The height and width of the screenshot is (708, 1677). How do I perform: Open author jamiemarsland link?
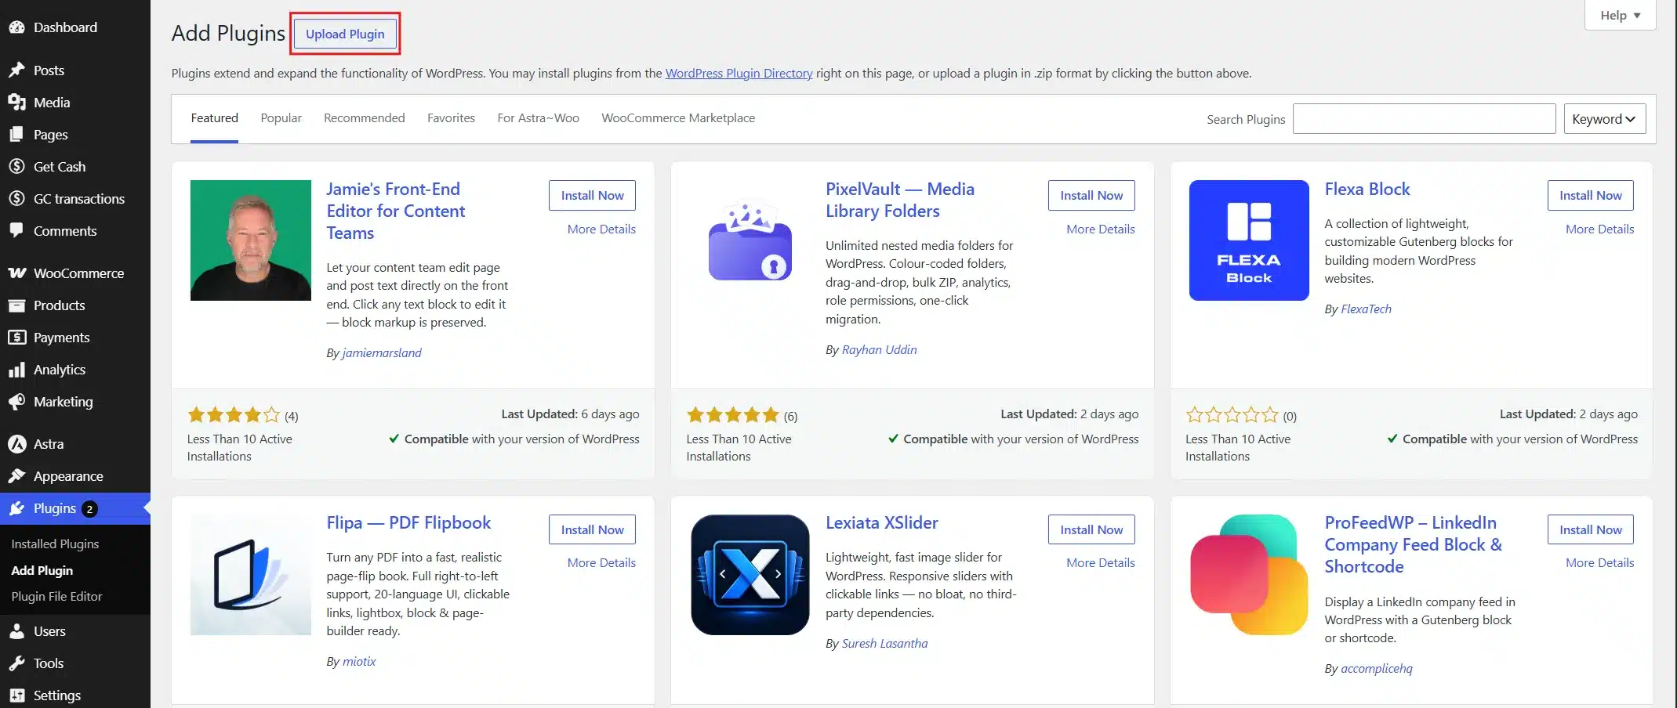(x=382, y=353)
